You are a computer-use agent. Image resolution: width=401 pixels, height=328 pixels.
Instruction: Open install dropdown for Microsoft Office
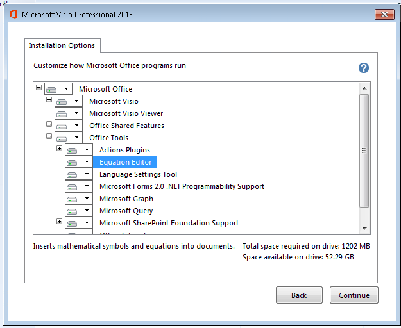(58, 89)
